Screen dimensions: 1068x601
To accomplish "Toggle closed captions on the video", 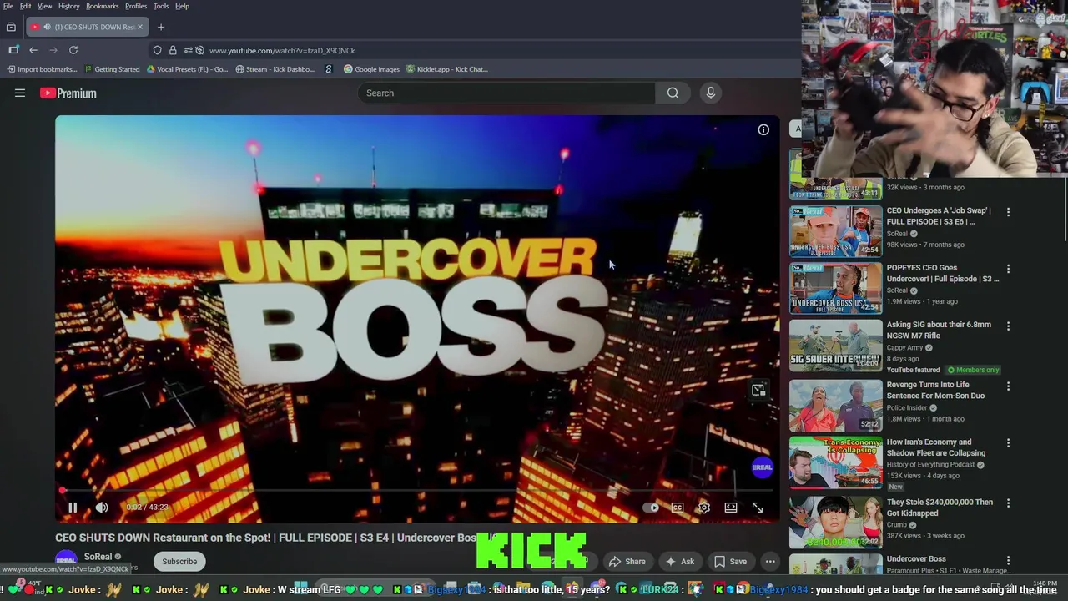I will tap(678, 508).
